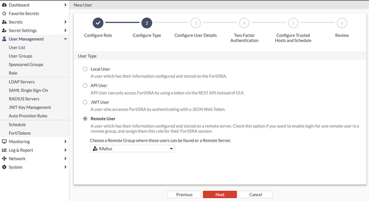The image size is (369, 201).
Task: Click the Network arrows icon
Action: pos(4,159)
